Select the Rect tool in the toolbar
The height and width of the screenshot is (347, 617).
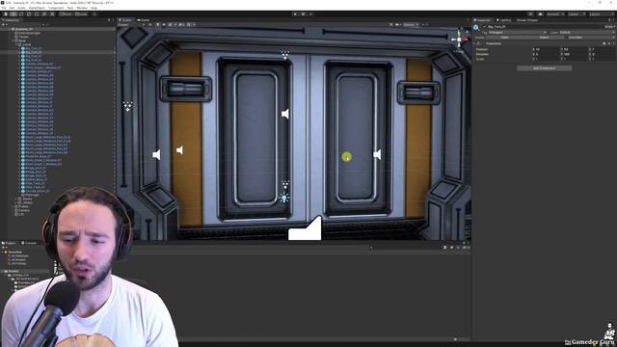[37, 14]
